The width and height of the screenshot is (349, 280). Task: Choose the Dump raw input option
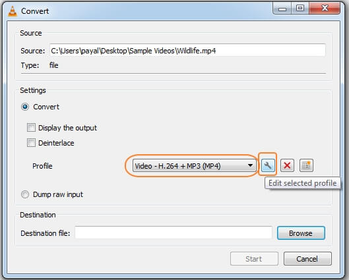25,194
